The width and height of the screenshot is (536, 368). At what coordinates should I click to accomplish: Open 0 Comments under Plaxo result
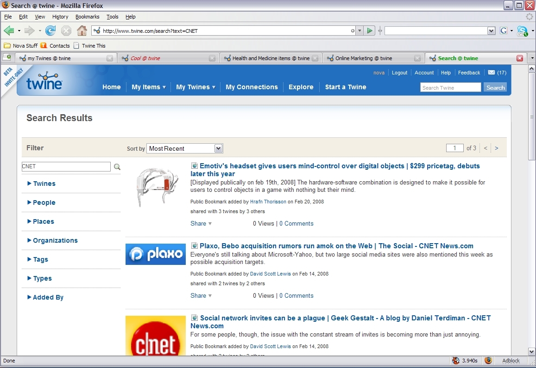296,296
